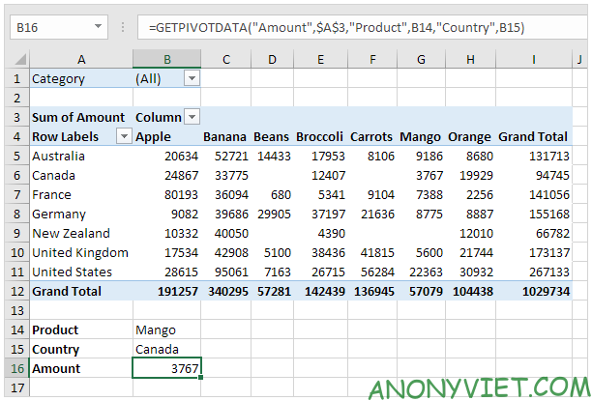Open the Category (All) filter dropdown
592x401 pixels.
point(192,78)
